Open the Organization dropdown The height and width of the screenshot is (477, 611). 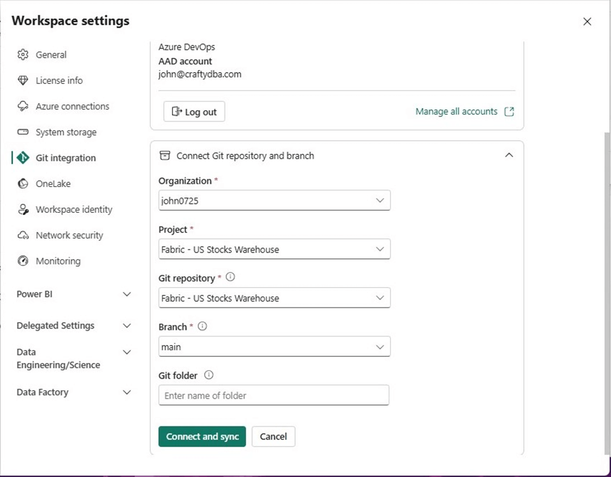click(x=274, y=201)
